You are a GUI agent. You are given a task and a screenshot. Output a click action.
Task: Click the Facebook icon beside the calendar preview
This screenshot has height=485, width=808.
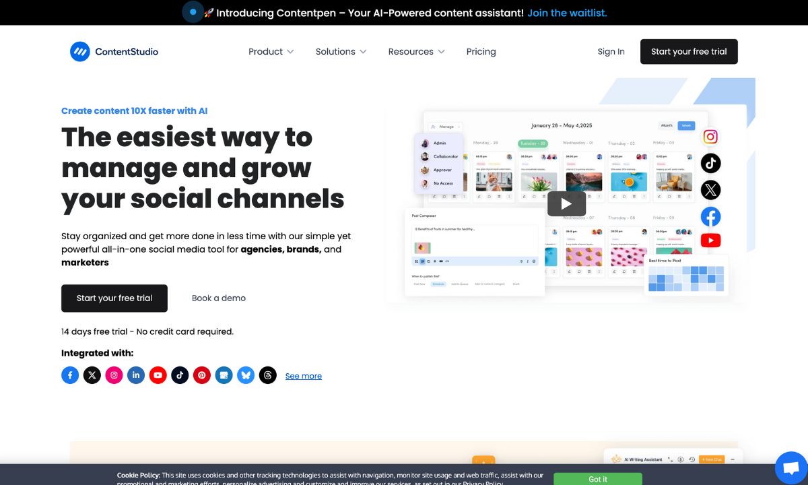[710, 216]
